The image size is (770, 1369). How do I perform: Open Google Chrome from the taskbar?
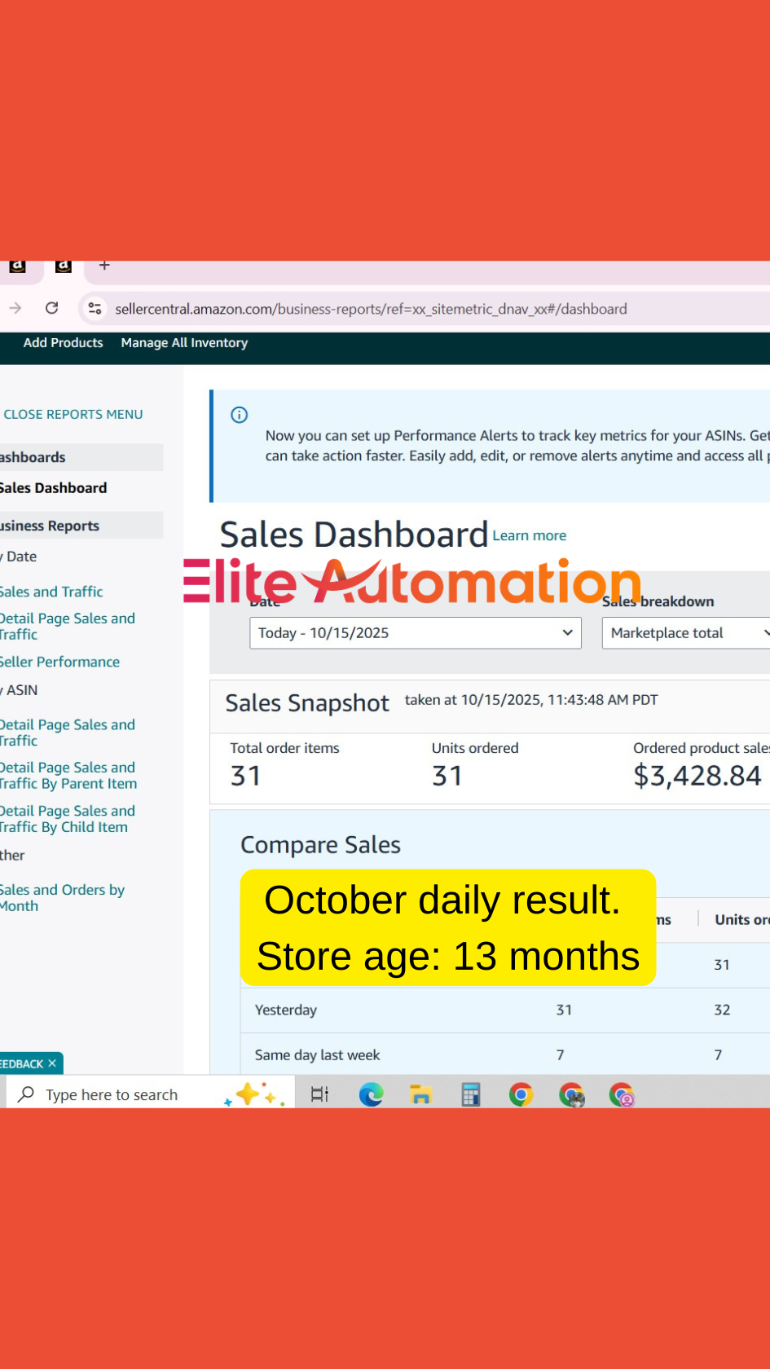point(521,1094)
